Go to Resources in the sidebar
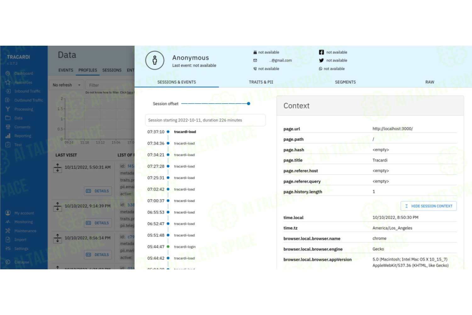The height and width of the screenshot is (315, 472). 19,83
